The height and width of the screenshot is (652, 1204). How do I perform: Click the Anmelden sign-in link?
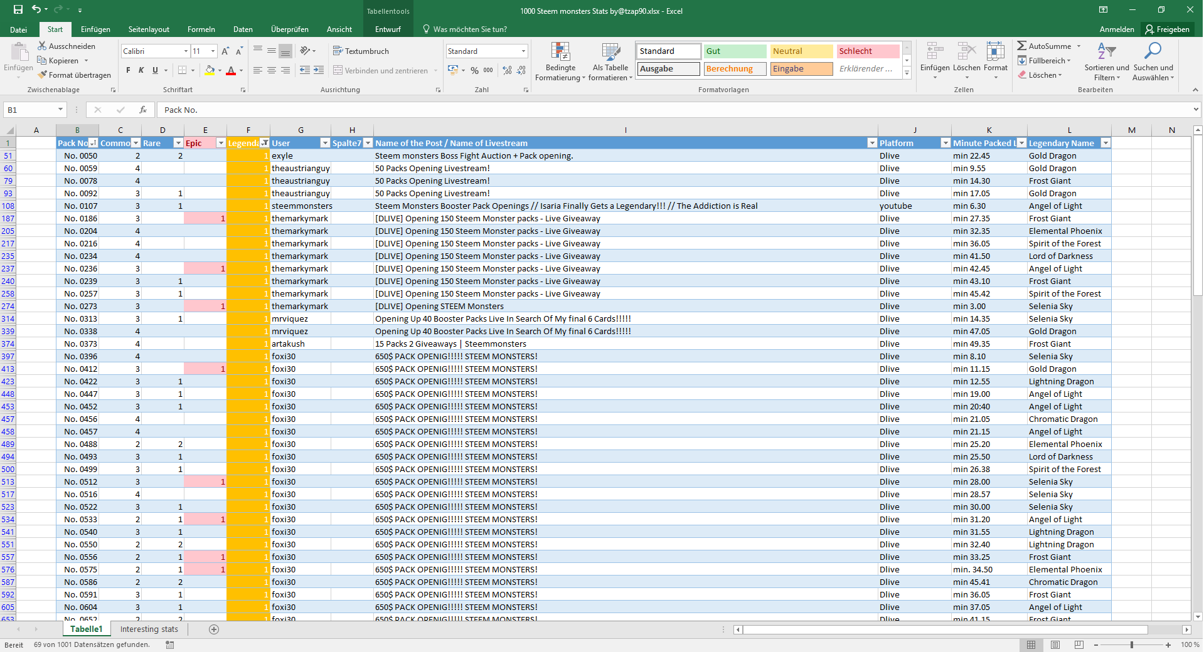1117,29
